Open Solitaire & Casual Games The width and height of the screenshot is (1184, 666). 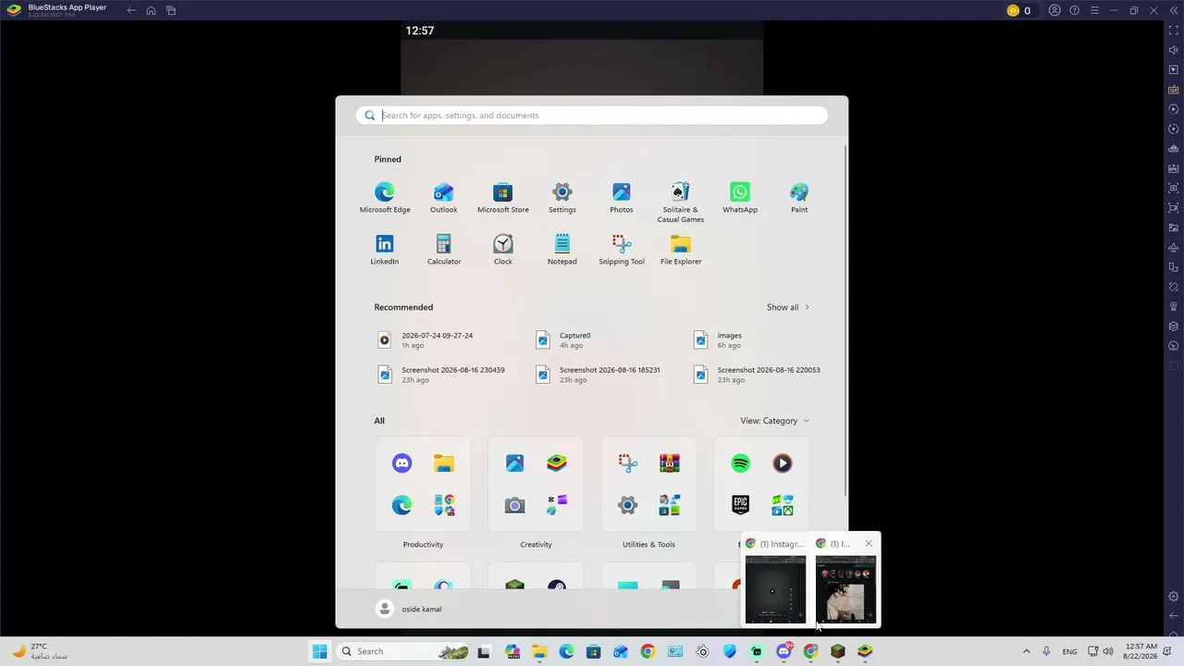point(681,203)
